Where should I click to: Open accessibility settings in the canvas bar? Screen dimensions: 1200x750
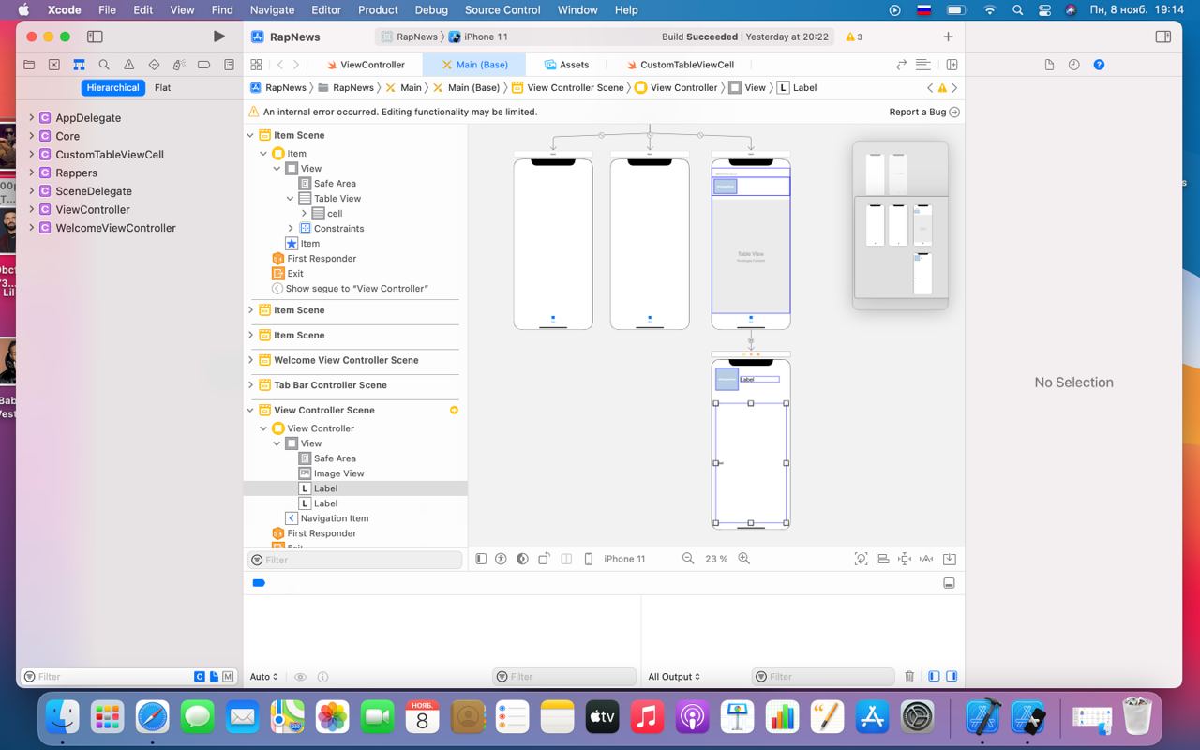[501, 559]
